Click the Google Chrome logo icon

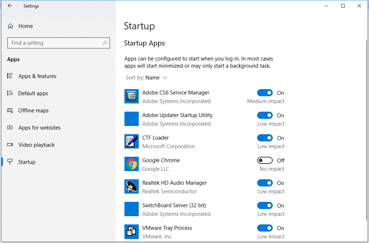coord(131,164)
